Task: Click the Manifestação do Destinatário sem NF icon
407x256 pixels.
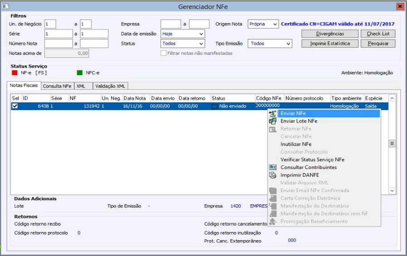Action: click(x=272, y=214)
